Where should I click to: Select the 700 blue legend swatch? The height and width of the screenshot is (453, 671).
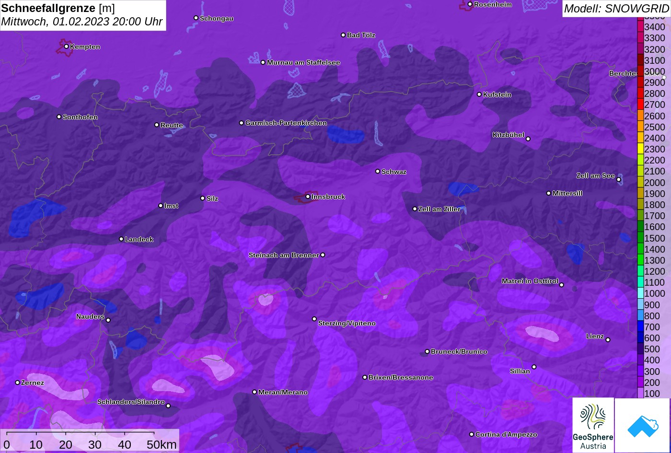640,327
